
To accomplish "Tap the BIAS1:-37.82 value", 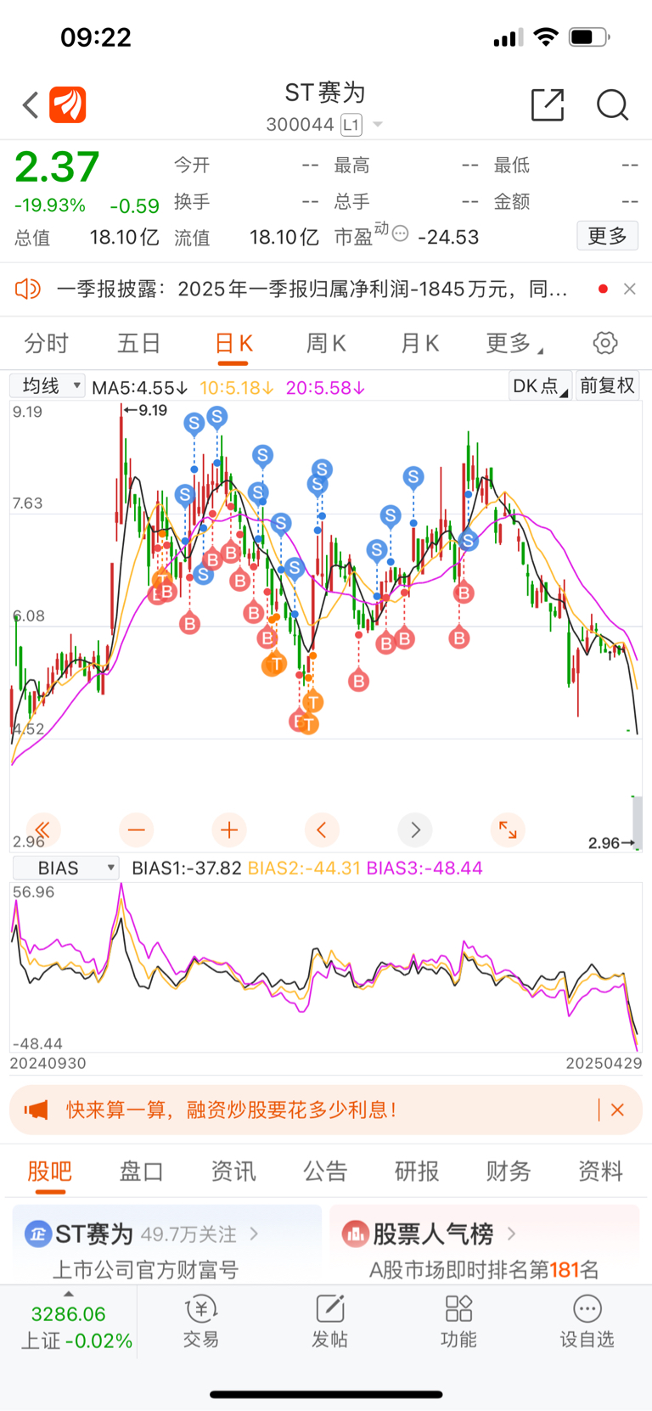I will pyautogui.click(x=187, y=869).
